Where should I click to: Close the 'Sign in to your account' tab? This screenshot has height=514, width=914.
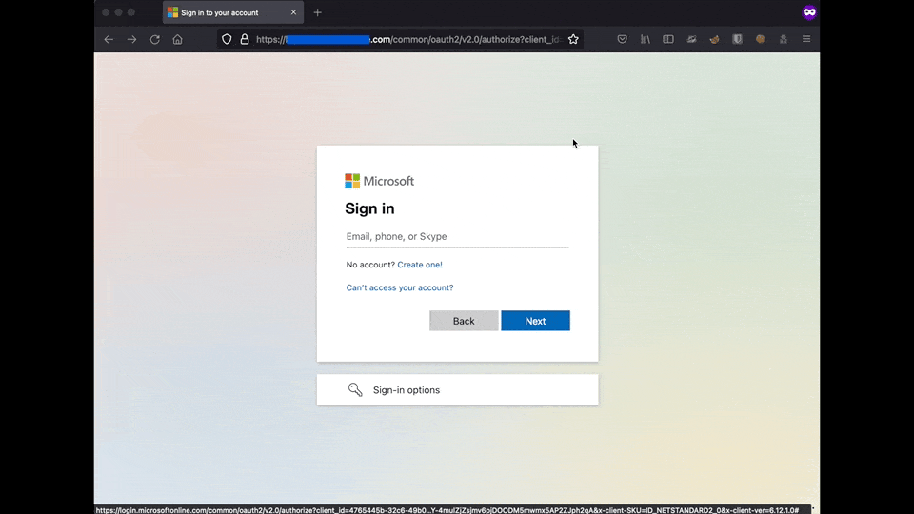[x=294, y=12]
